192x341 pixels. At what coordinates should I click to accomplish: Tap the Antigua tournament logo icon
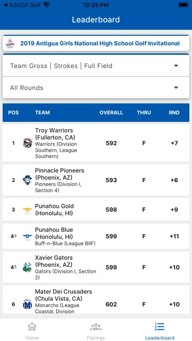10,44
